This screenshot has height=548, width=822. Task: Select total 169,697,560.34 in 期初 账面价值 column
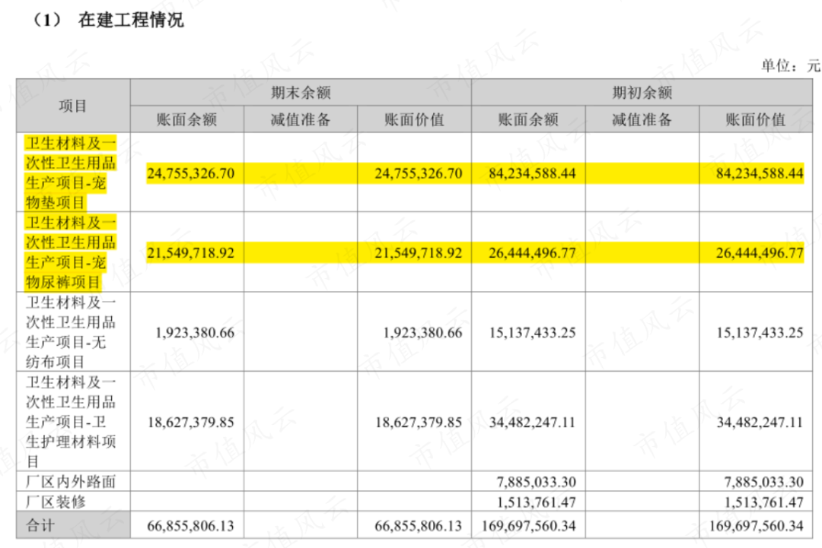coord(757,525)
